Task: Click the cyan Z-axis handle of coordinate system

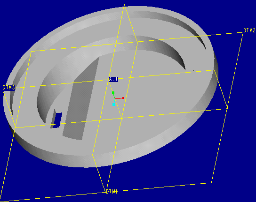Action: pos(114,105)
